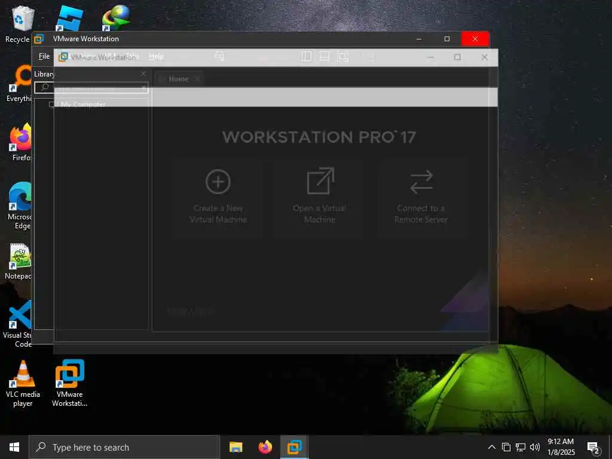This screenshot has width=612, height=459.
Task: Expand the hidden system tray icons chevron
Action: [492, 447]
